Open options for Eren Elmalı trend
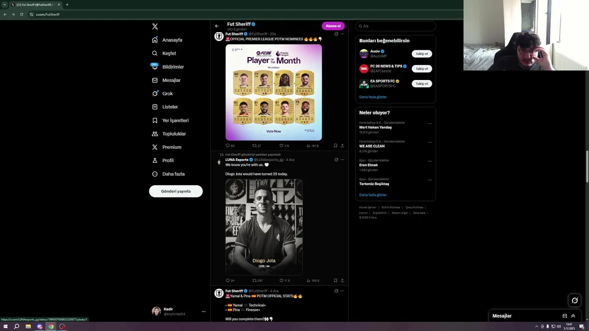 [430, 161]
